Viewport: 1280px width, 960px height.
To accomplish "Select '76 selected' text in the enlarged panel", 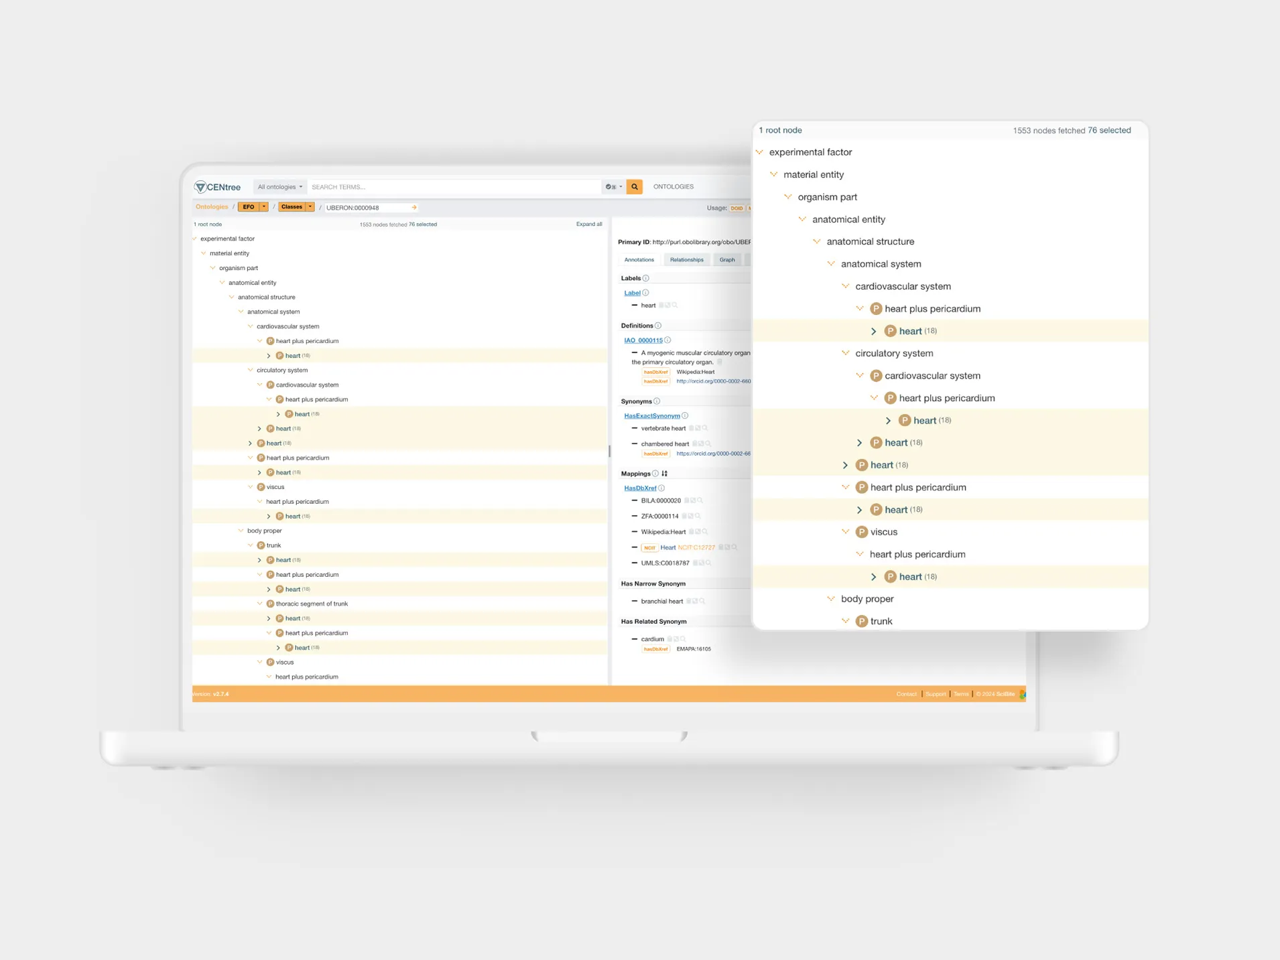I will point(1109,131).
